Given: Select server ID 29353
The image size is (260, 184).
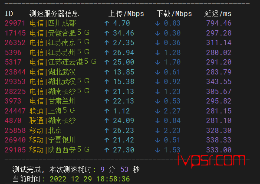Looking at the screenshot, I should click(x=15, y=82).
